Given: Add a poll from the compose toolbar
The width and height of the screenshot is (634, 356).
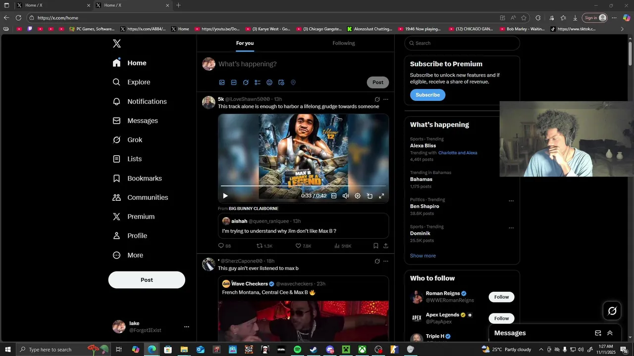Looking at the screenshot, I should 258,83.
